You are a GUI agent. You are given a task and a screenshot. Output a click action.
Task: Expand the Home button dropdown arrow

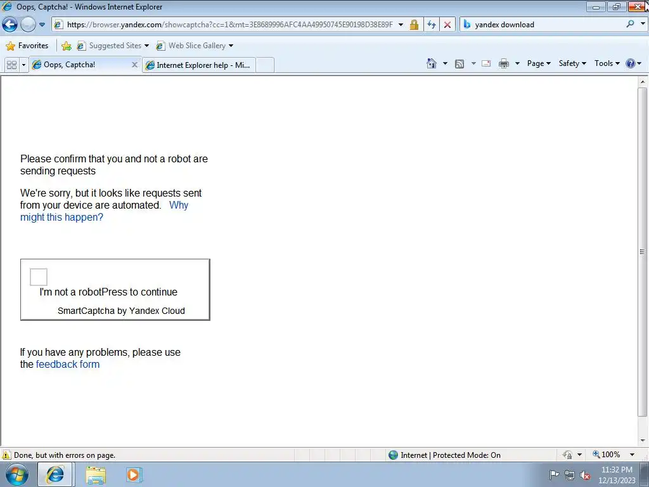pos(445,63)
